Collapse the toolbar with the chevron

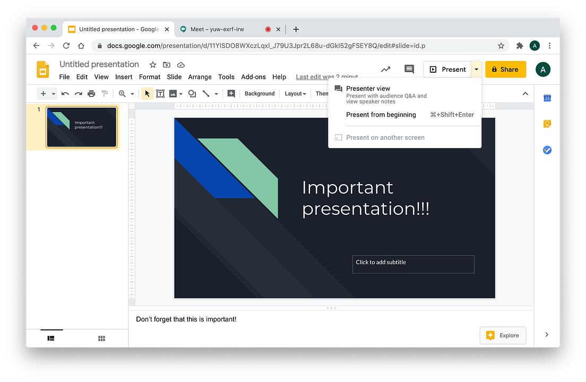click(x=525, y=93)
